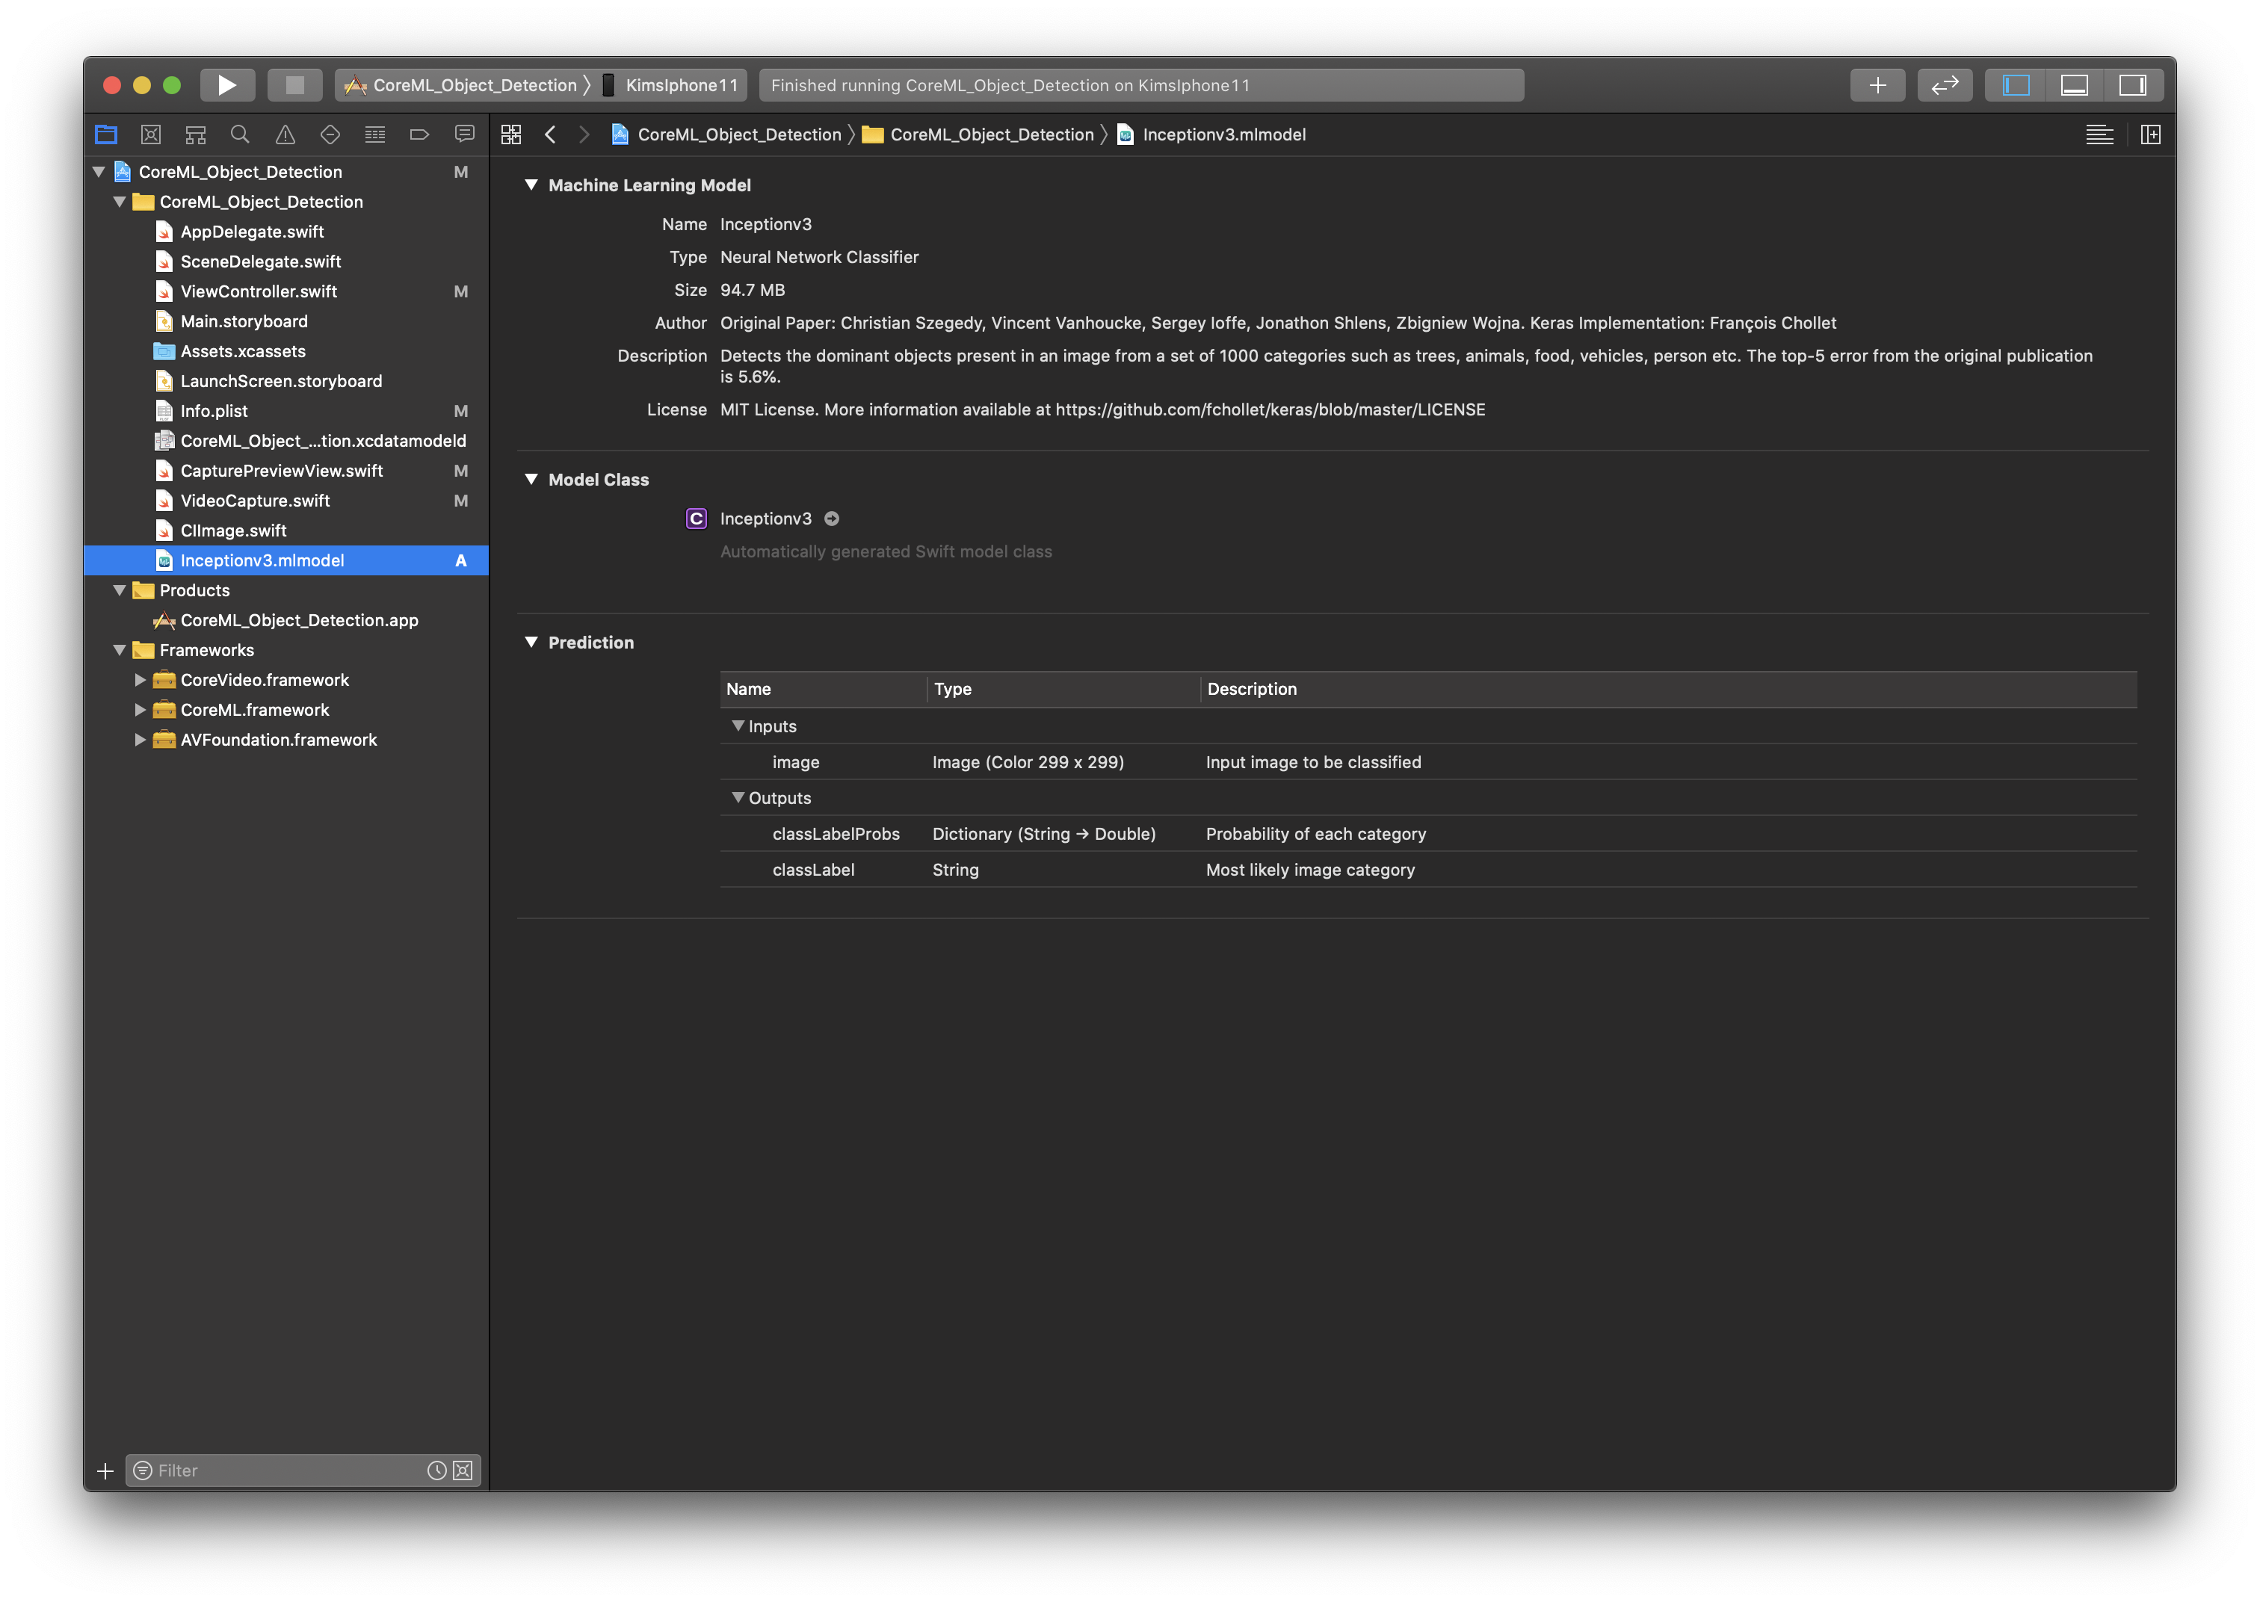Select ViewController.swift in navigator

click(x=259, y=291)
